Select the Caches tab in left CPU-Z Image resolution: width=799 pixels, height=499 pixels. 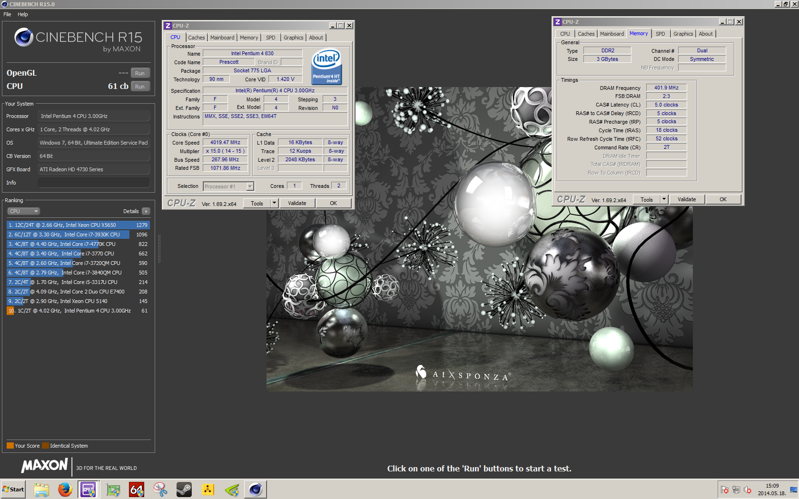coord(196,38)
